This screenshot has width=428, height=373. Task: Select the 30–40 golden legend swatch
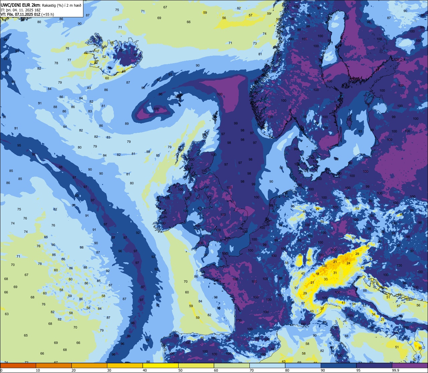pyautogui.click(x=125, y=365)
